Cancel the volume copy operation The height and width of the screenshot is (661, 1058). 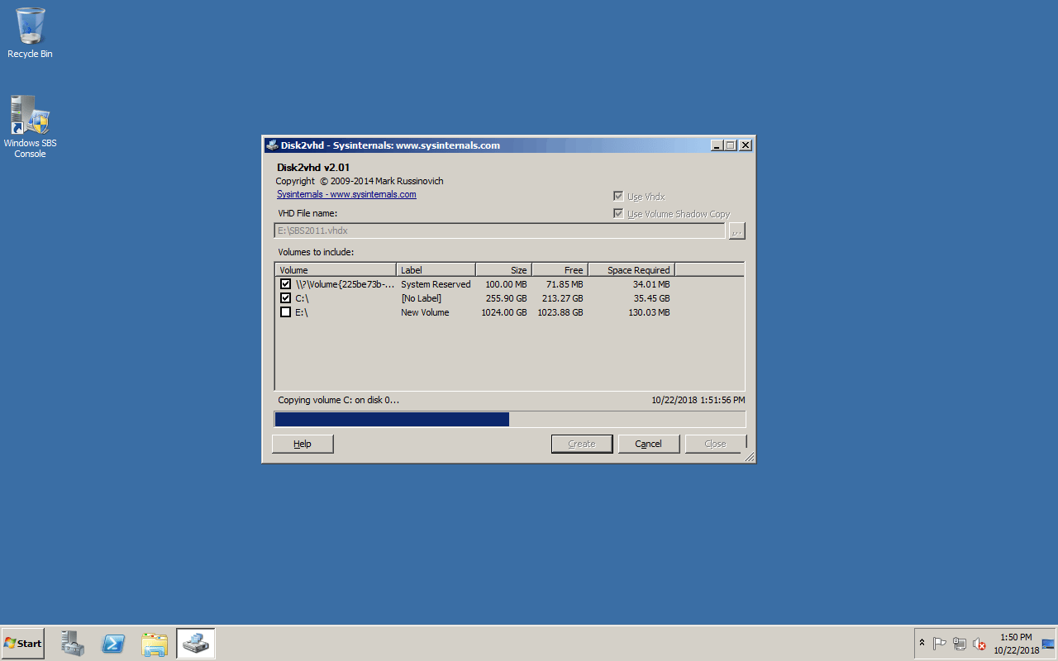pyautogui.click(x=649, y=444)
